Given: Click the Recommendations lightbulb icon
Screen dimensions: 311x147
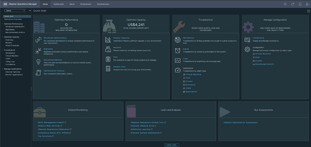Looking at the screenshot, I should 38,62.
